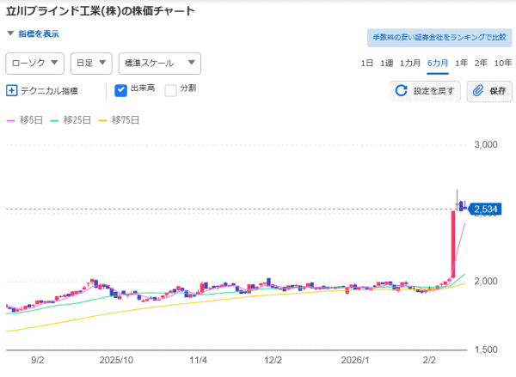Click the 設定を戻す reset button
Image resolution: width=516 pixels, height=377 pixels.
click(x=425, y=91)
